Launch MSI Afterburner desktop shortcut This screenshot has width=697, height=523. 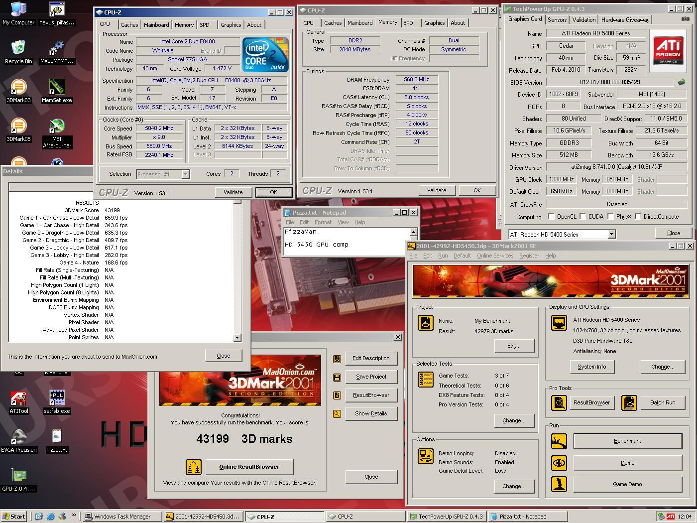coord(57,133)
